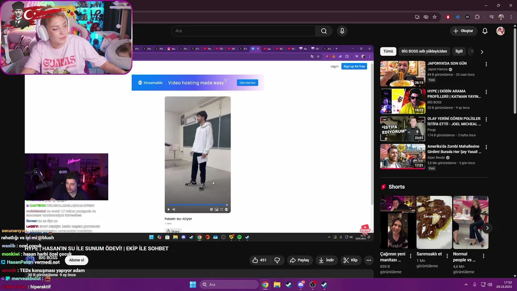Open Japon Hamza channel link
Screen dimensions: 517x291
pos(437,69)
